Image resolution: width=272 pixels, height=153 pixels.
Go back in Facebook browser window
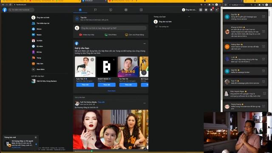[x=3, y=5]
